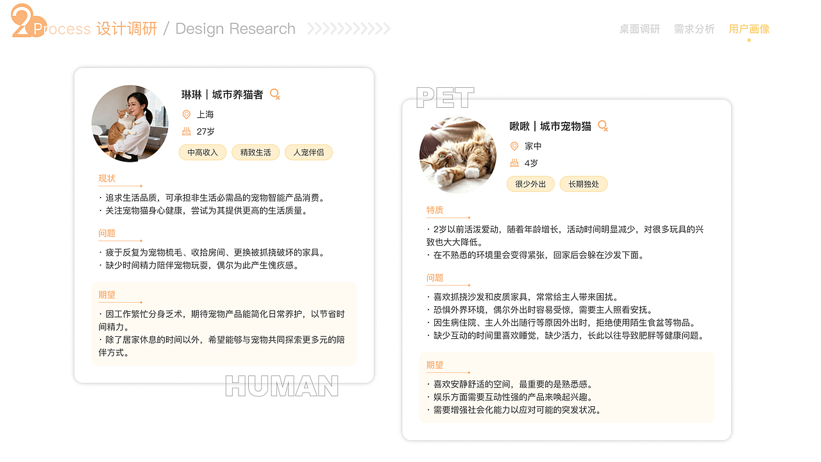Click the line starting 娱乐方面需要互动性

pyautogui.click(x=509, y=397)
